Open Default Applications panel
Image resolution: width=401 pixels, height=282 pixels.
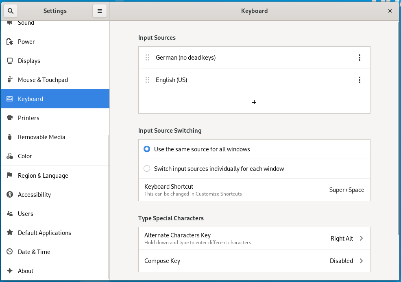(55, 232)
